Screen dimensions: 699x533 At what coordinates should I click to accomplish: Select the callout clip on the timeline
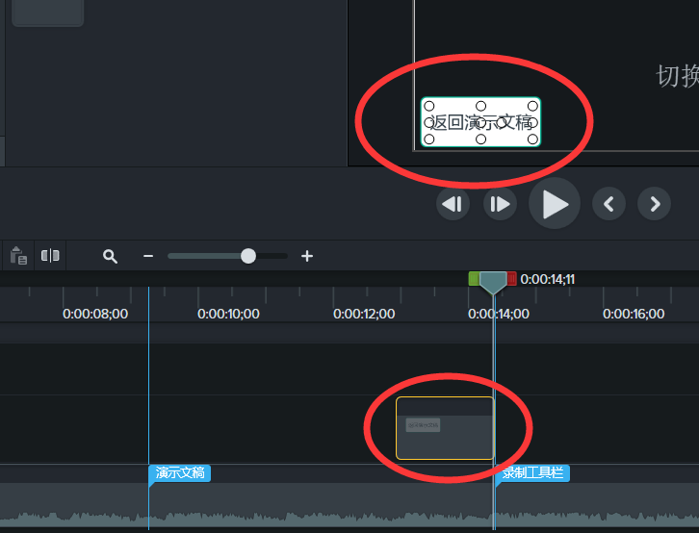tap(445, 428)
